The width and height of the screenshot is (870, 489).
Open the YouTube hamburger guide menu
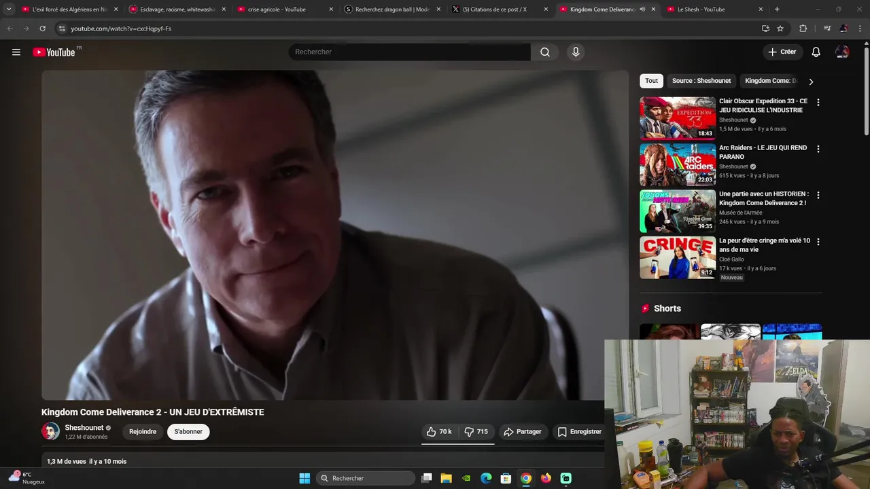(x=16, y=52)
